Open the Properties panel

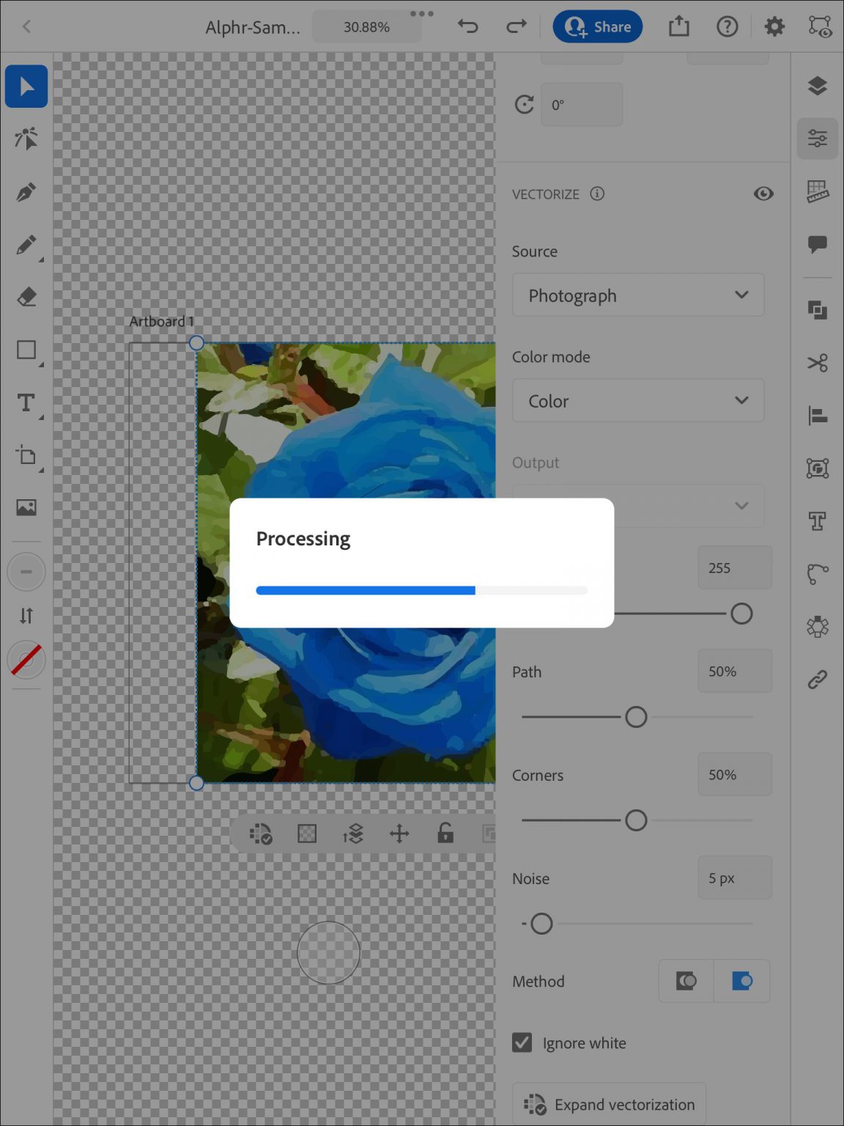pyautogui.click(x=818, y=139)
